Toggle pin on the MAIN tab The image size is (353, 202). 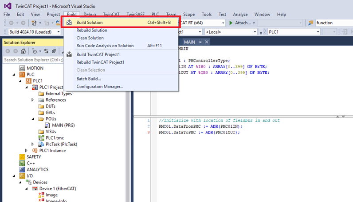pyautogui.click(x=200, y=42)
